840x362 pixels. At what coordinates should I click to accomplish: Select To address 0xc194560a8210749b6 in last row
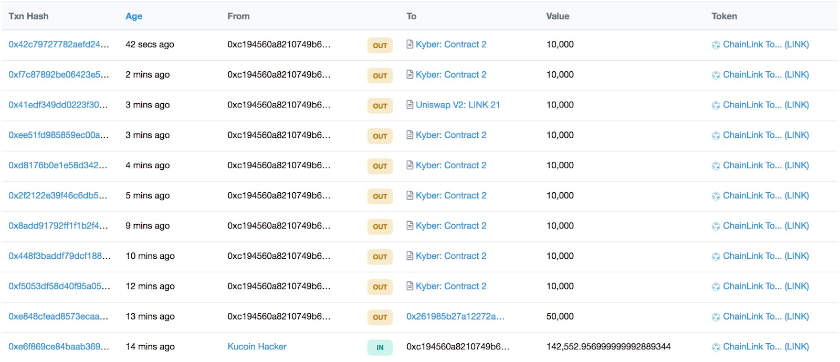click(x=458, y=347)
